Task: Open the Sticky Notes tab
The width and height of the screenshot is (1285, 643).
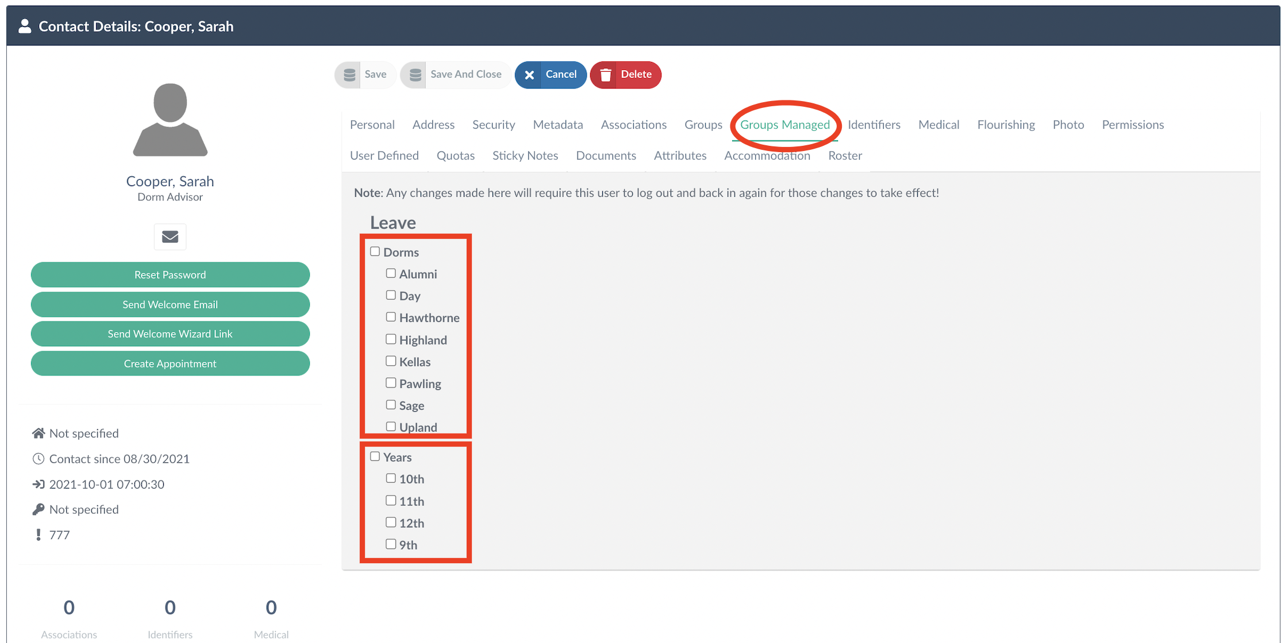Action: coord(525,156)
